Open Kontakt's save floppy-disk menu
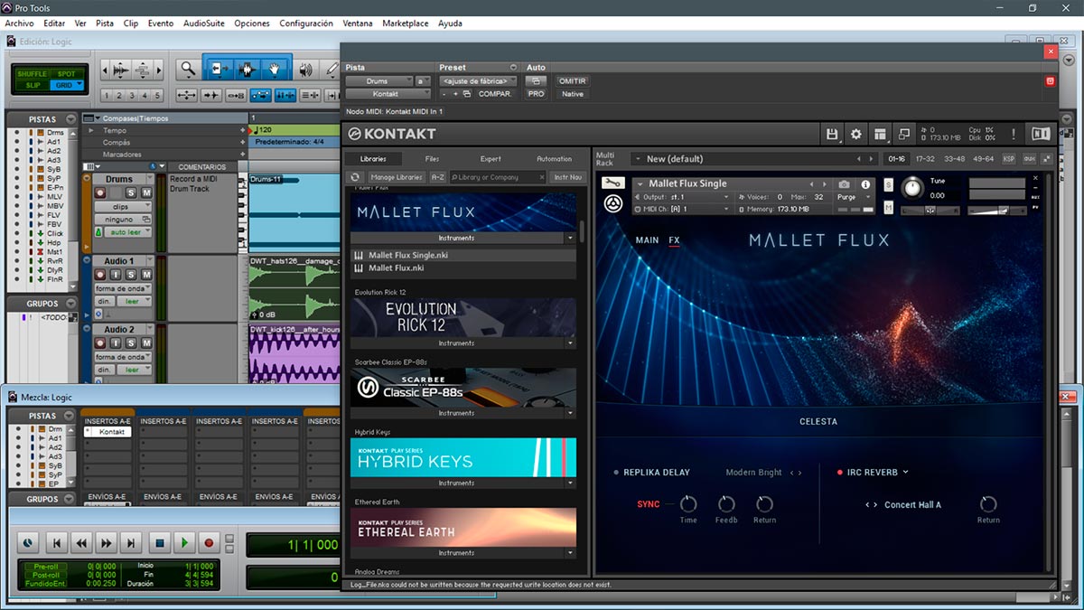The width and height of the screenshot is (1084, 610). click(x=832, y=134)
